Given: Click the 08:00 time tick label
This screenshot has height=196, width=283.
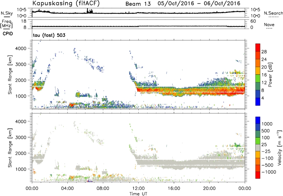Looking at the screenshot, I should pyautogui.click(x=103, y=189).
